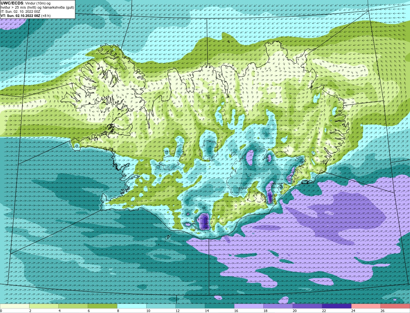
Task: Select the lavender 16–18 m/s legend swatch
Action: [249, 306]
